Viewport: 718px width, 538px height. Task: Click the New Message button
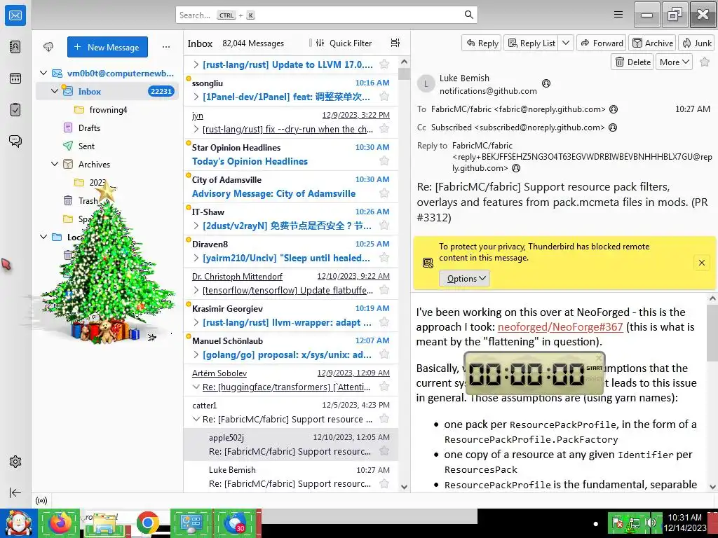pyautogui.click(x=107, y=47)
